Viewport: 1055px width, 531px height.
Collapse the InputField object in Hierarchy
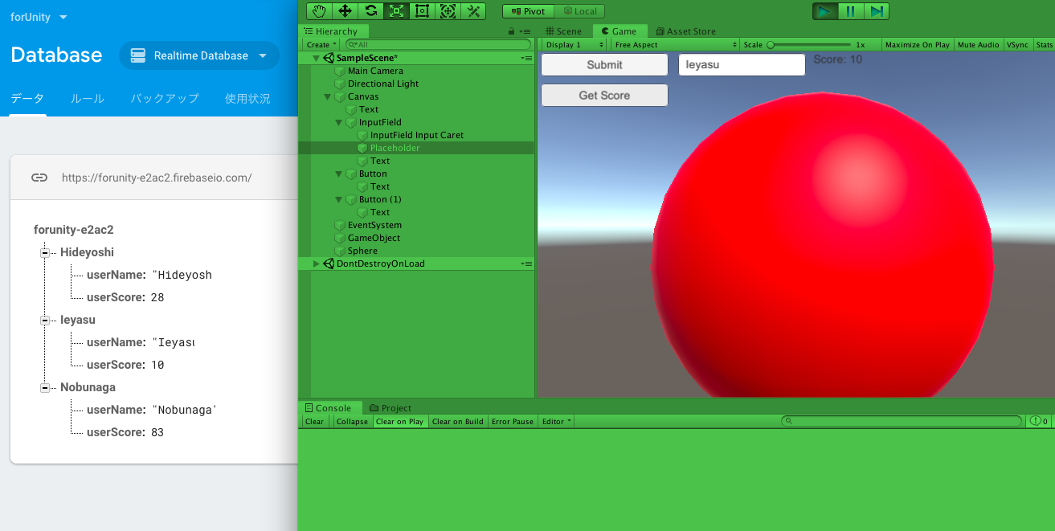point(339,122)
